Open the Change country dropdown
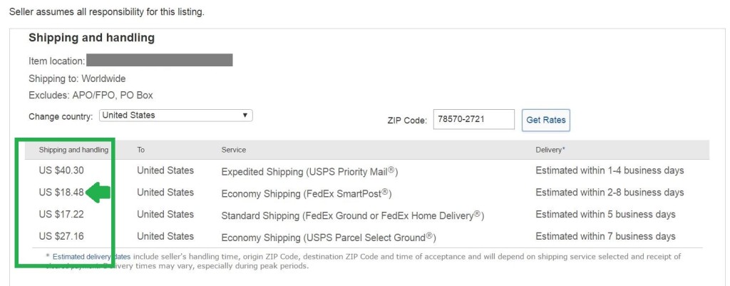This screenshot has height=286, width=730. pyautogui.click(x=175, y=116)
